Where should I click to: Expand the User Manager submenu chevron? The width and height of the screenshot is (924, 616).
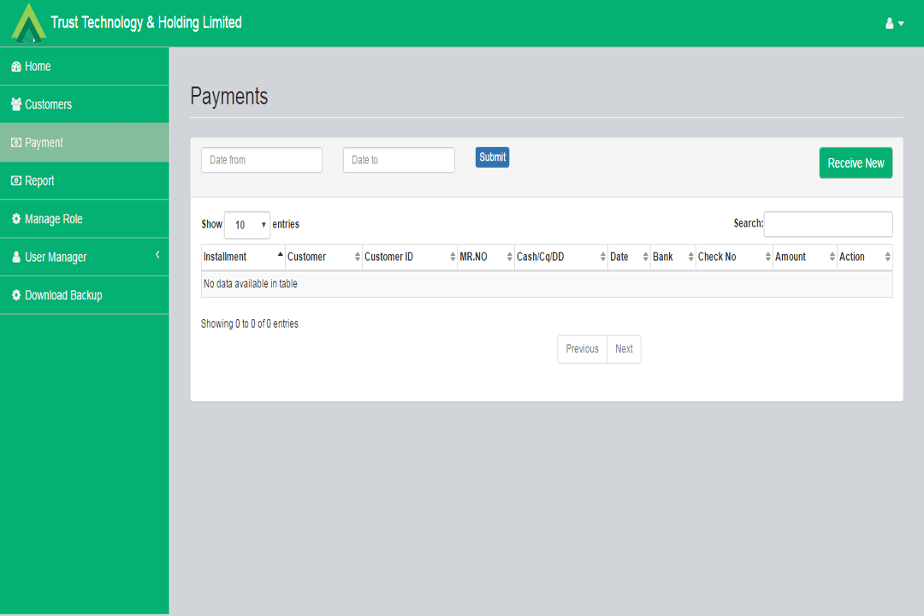(x=157, y=255)
